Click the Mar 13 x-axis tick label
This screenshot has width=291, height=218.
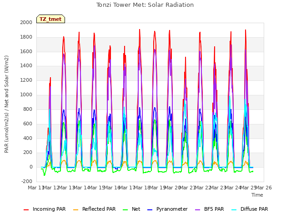point(66,188)
